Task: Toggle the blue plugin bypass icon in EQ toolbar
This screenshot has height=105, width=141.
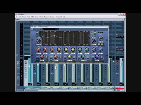Action: click(32, 29)
